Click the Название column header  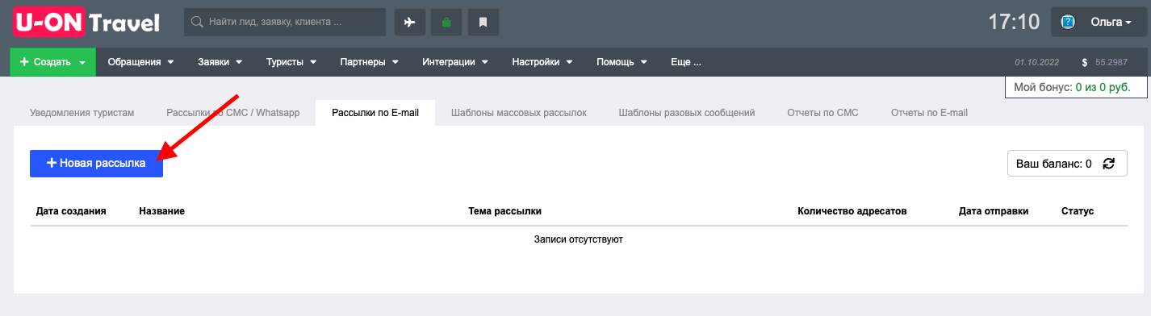coord(162,211)
